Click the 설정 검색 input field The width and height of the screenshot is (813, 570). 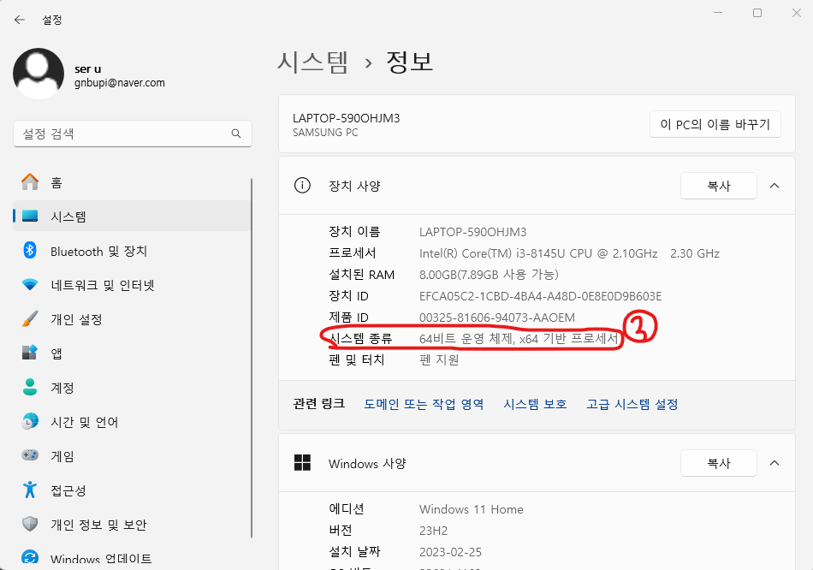tap(132, 134)
